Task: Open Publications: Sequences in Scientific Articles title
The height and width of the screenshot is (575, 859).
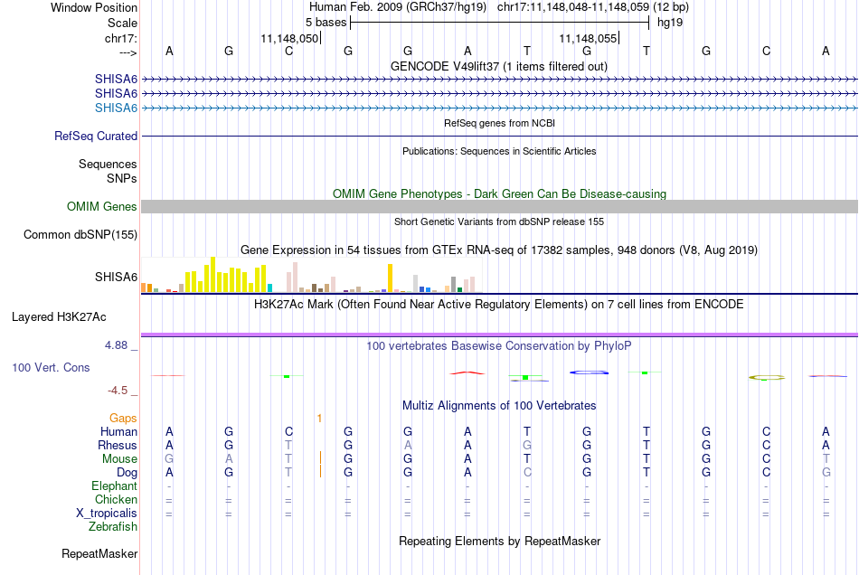Action: tap(499, 151)
